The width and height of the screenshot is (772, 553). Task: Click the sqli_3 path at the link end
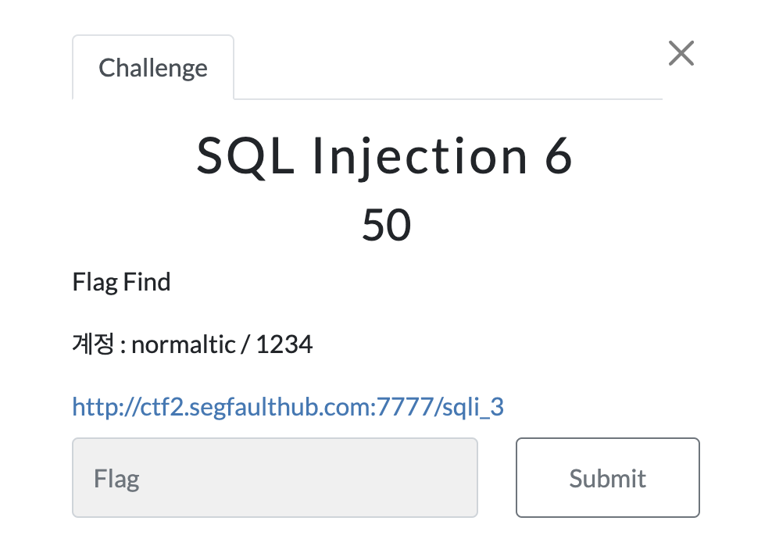pyautogui.click(x=474, y=408)
